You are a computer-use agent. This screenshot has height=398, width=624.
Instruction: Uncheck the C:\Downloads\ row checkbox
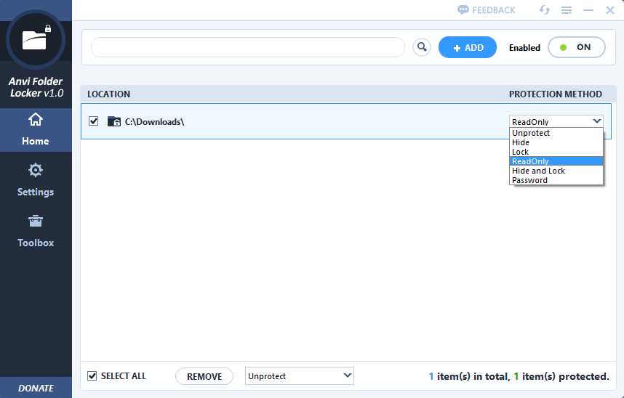click(x=94, y=121)
